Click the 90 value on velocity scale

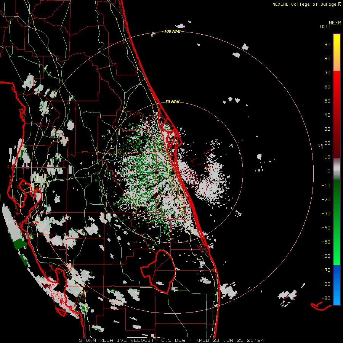point(327,45)
